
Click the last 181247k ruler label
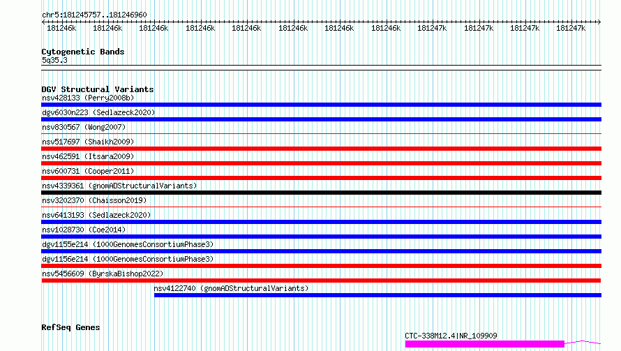(x=571, y=28)
